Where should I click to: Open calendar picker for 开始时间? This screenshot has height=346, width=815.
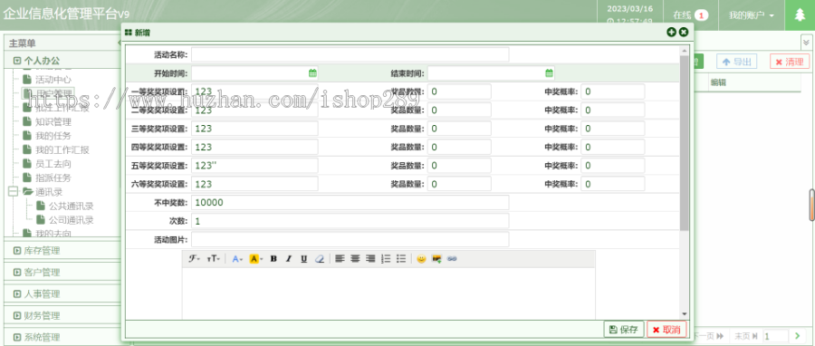(312, 72)
